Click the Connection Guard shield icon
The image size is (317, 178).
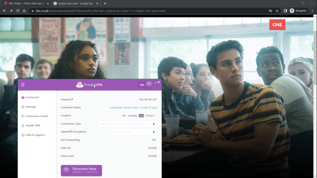click(x=23, y=116)
